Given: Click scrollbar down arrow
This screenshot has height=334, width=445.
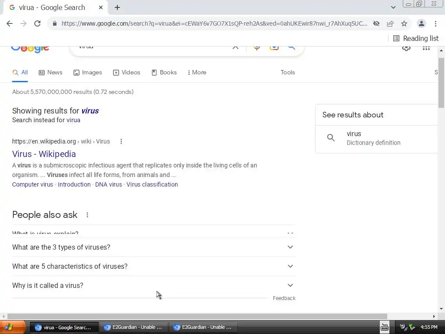Looking at the screenshot, I should [441, 309].
